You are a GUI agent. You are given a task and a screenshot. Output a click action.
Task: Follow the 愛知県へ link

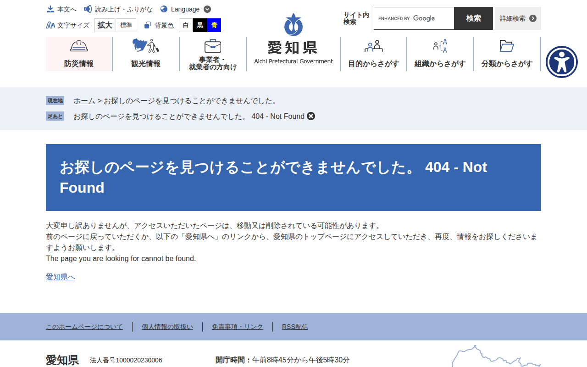click(61, 277)
